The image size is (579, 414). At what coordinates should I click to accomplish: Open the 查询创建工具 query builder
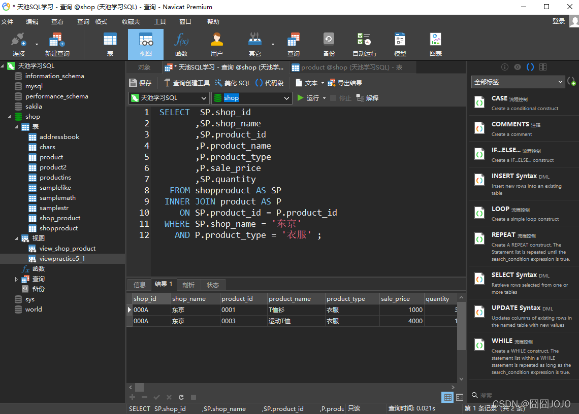pos(187,83)
